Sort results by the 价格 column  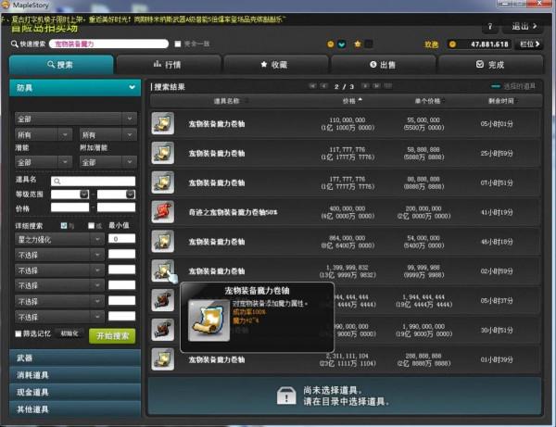pyautogui.click(x=352, y=101)
